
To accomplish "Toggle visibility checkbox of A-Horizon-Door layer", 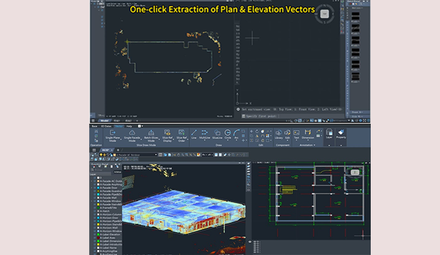I will pyautogui.click(x=95, y=218).
